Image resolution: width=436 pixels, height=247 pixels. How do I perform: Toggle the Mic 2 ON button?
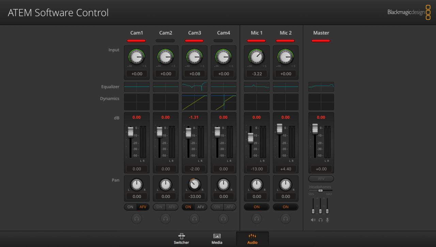pos(285,207)
